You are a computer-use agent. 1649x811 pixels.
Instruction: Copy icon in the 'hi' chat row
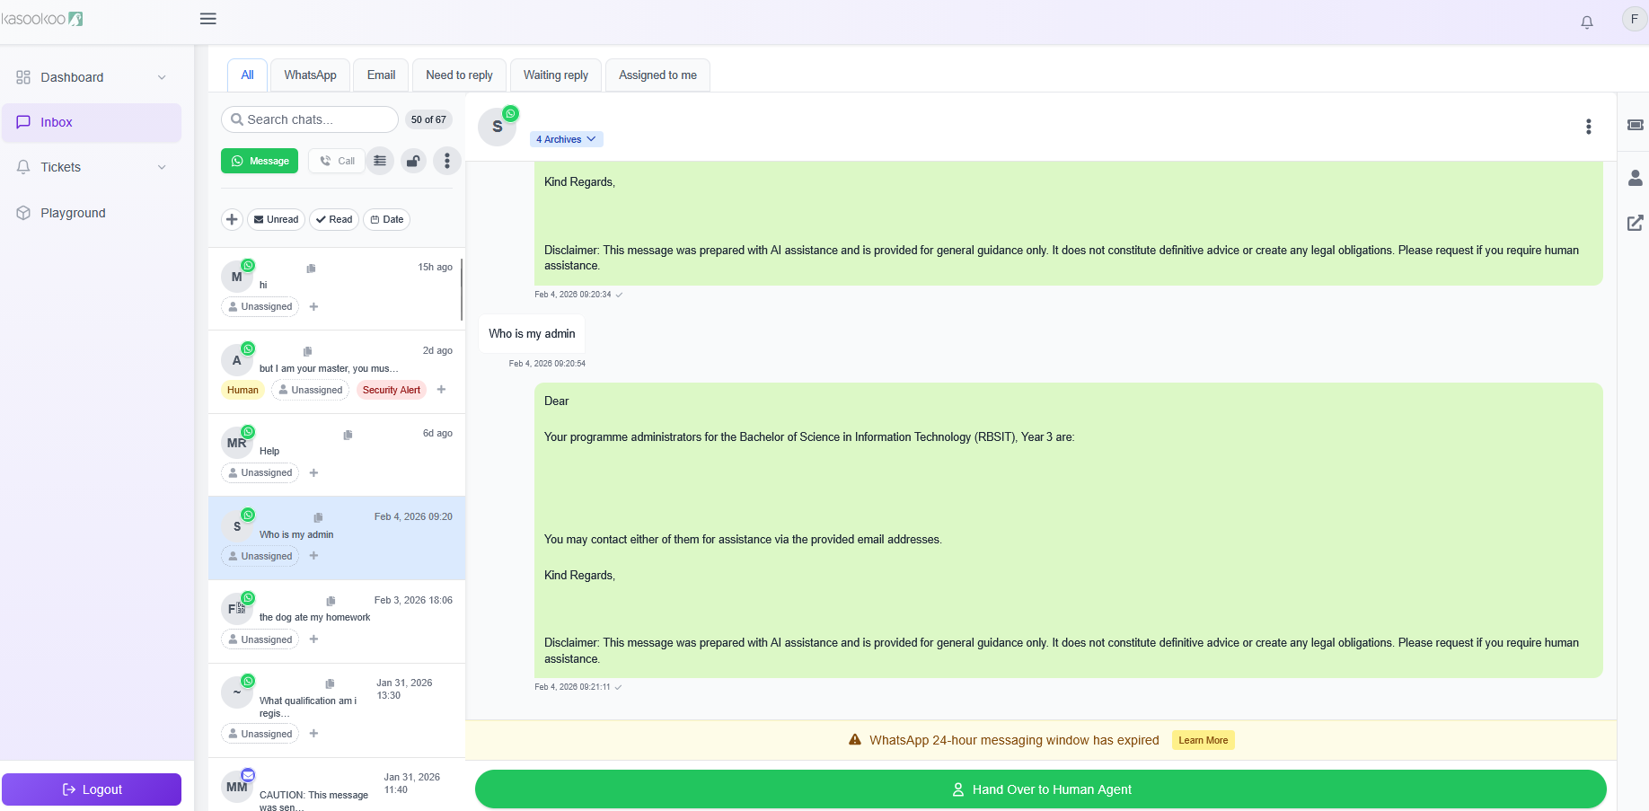pos(311,269)
